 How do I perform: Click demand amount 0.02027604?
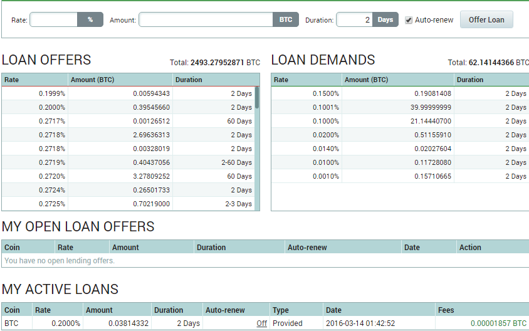click(432, 149)
